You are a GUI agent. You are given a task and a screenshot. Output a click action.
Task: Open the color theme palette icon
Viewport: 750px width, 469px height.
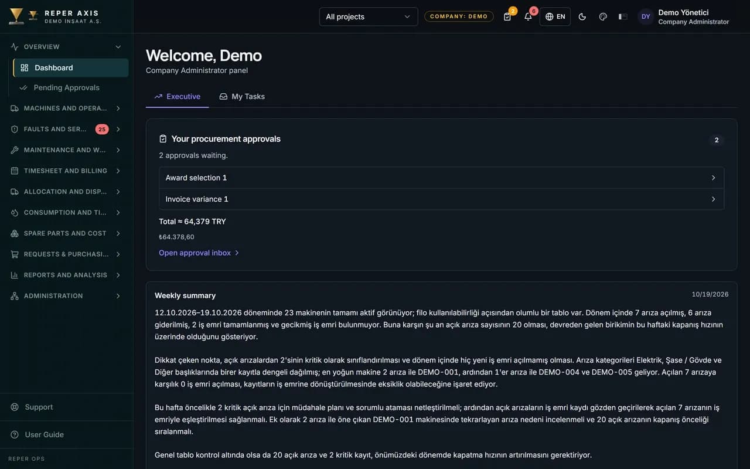pyautogui.click(x=603, y=16)
